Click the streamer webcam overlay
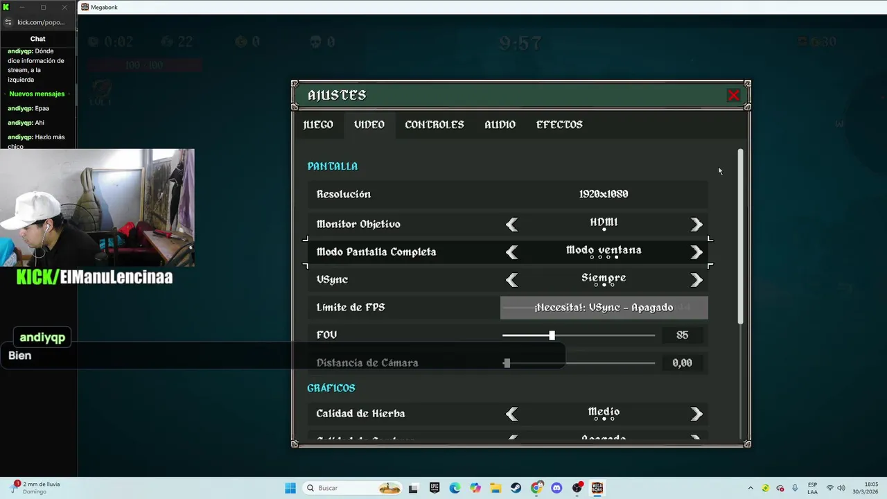 click(x=97, y=208)
